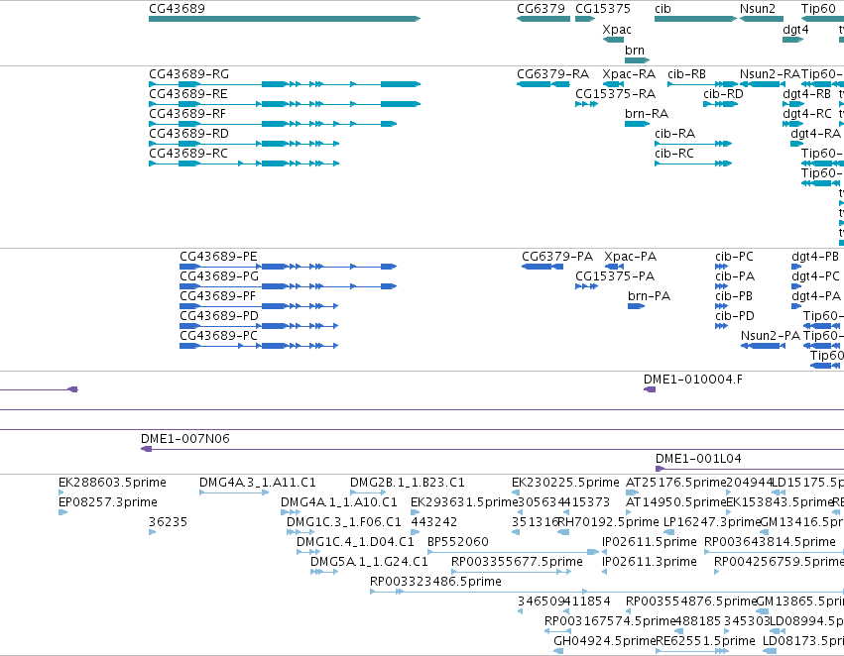Screen dimensions: 844x656
Task: Select the CG15375 gene feature
Action: 585,19
